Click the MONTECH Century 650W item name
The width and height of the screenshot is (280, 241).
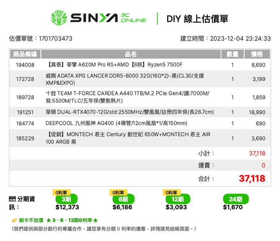[x=128, y=138]
